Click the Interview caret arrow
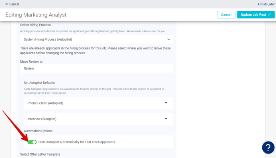Image resolution: width=276 pixels, height=158 pixels. [x=166, y=119]
